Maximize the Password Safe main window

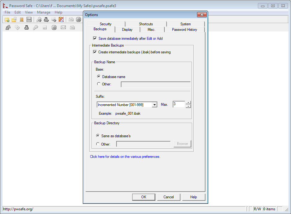click(x=273, y=6)
